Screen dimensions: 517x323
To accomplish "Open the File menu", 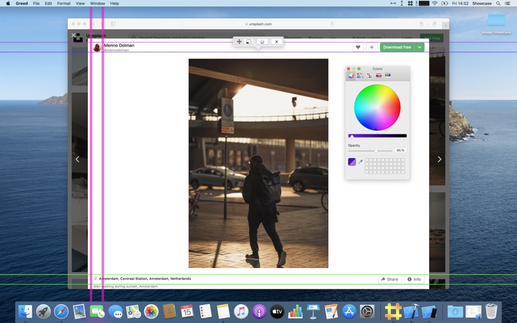I will 36,3.
